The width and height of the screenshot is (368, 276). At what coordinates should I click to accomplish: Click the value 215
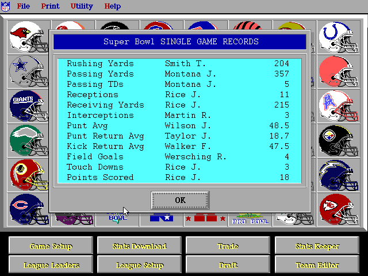[282, 105]
